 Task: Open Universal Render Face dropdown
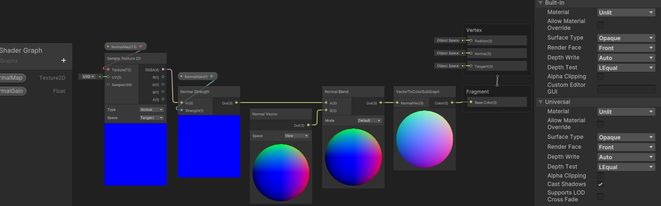(626, 147)
